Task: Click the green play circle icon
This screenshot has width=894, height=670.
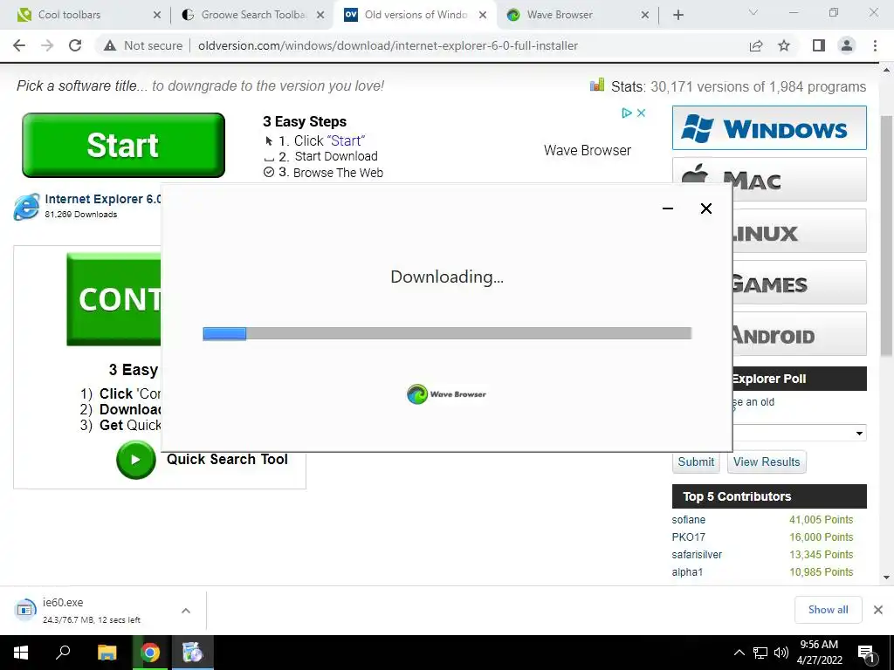Action: click(x=135, y=460)
